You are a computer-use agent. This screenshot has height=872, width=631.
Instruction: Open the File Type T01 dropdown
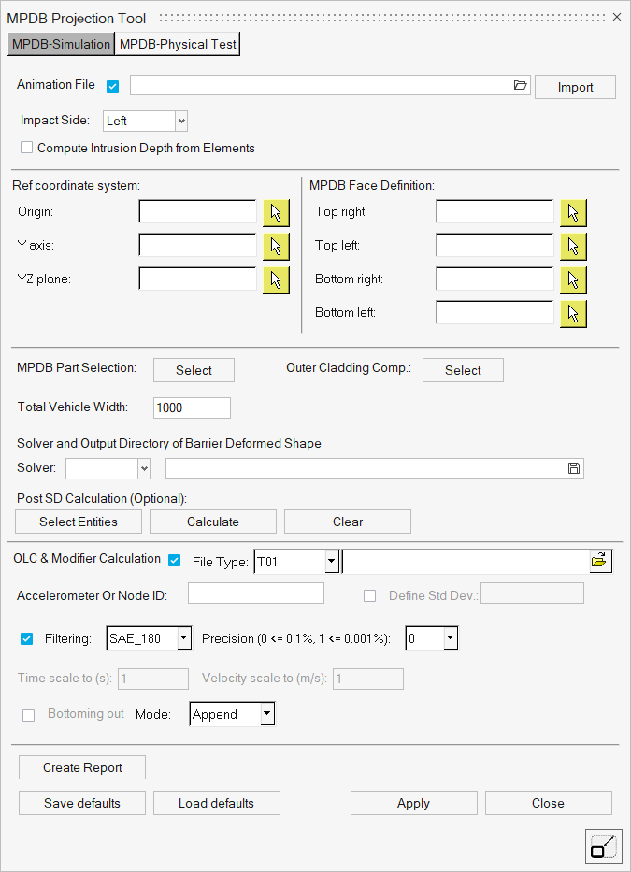coord(331,562)
